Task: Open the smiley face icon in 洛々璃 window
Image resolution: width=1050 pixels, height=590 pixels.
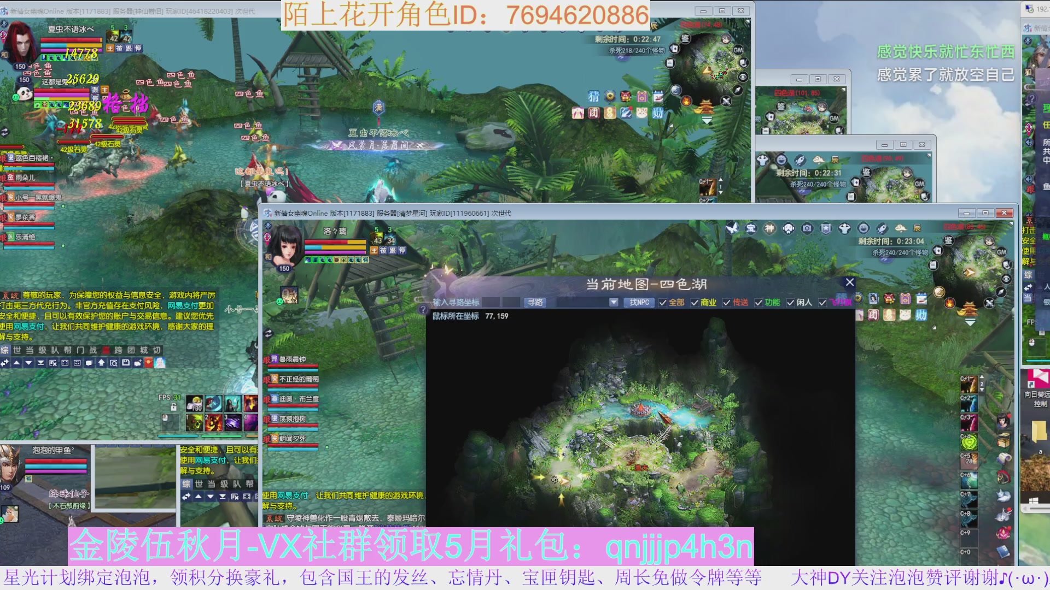Action: pyautogui.click(x=864, y=228)
